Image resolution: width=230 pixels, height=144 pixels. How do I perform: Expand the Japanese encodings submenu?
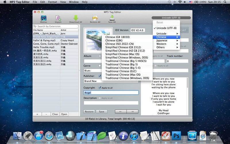(x=166, y=41)
